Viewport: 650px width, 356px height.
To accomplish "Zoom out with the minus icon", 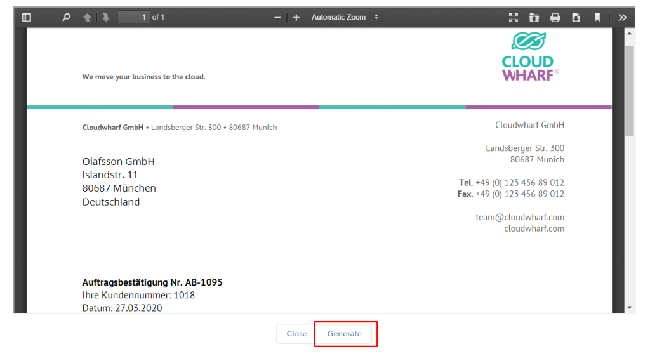I will click(x=277, y=18).
